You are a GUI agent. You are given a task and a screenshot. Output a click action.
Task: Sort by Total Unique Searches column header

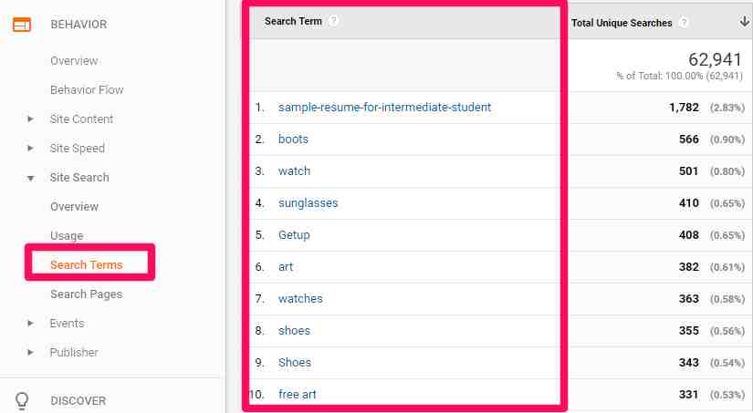621,23
